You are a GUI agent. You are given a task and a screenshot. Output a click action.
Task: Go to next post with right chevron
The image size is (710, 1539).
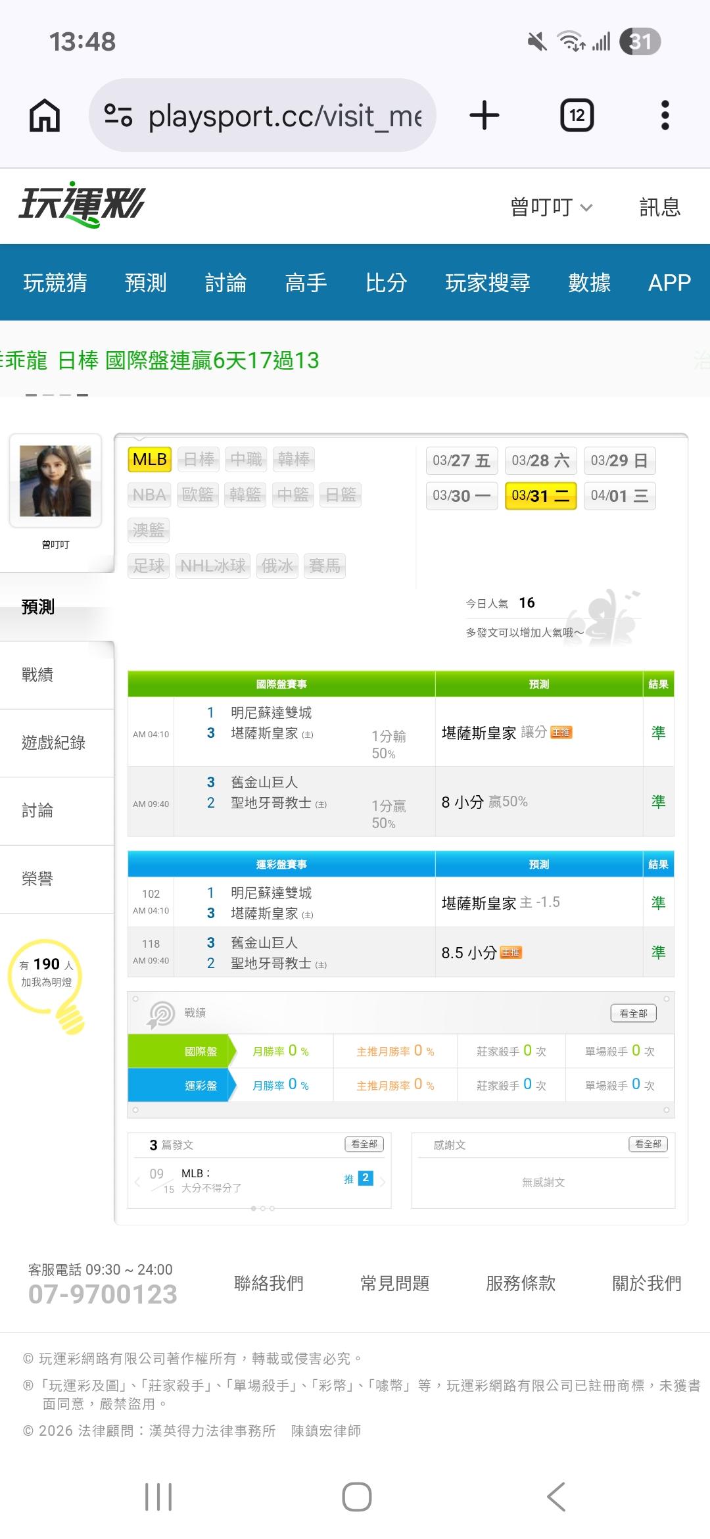tap(383, 1182)
